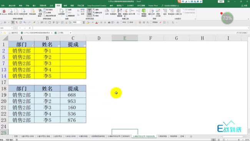Click the green Manage Data Model icon

point(144,13)
